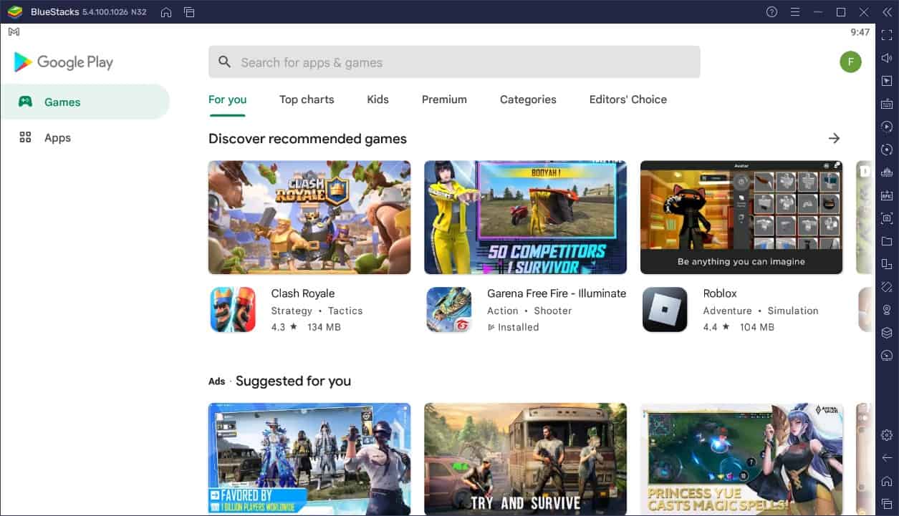Click the Gmail notification icon in status bar

coord(14,31)
